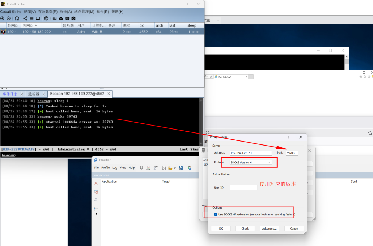Open Proxifier's File menu
The height and width of the screenshot is (246, 373).
[x=96, y=168]
